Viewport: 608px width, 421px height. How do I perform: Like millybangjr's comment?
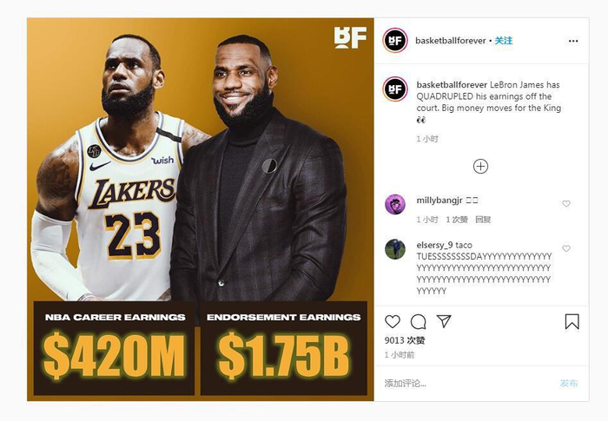566,203
